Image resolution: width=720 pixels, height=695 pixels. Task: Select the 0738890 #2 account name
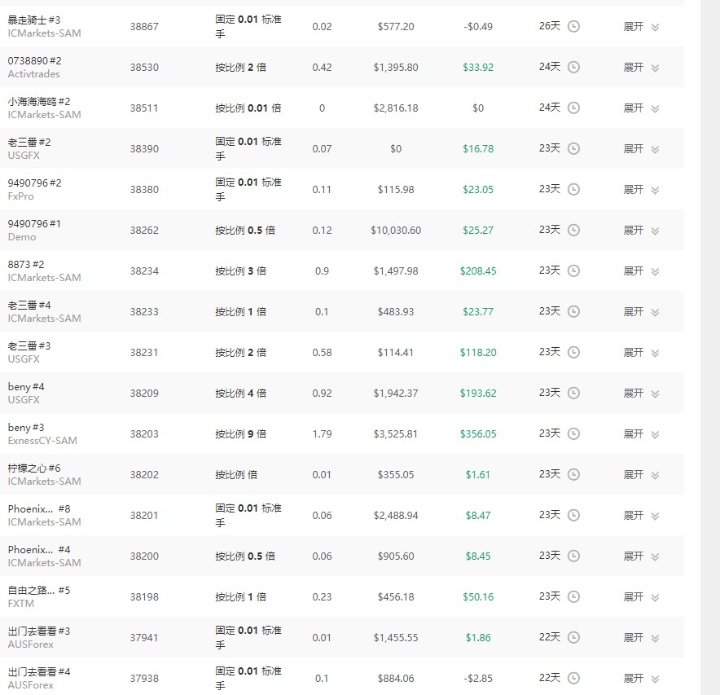coord(34,60)
